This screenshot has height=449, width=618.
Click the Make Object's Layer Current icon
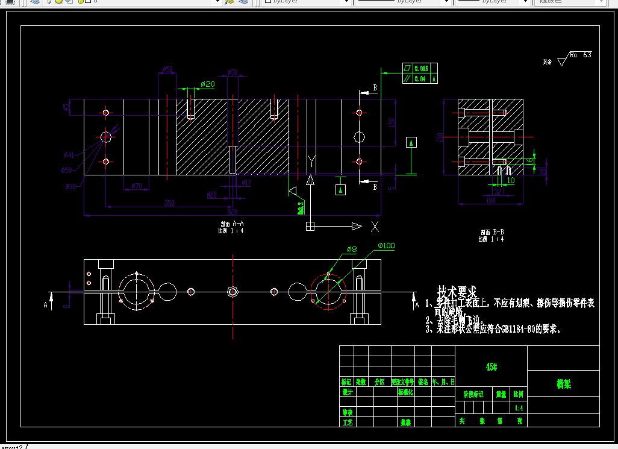point(229,2)
